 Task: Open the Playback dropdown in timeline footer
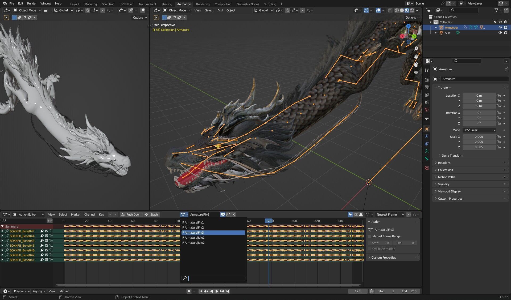pyautogui.click(x=21, y=291)
